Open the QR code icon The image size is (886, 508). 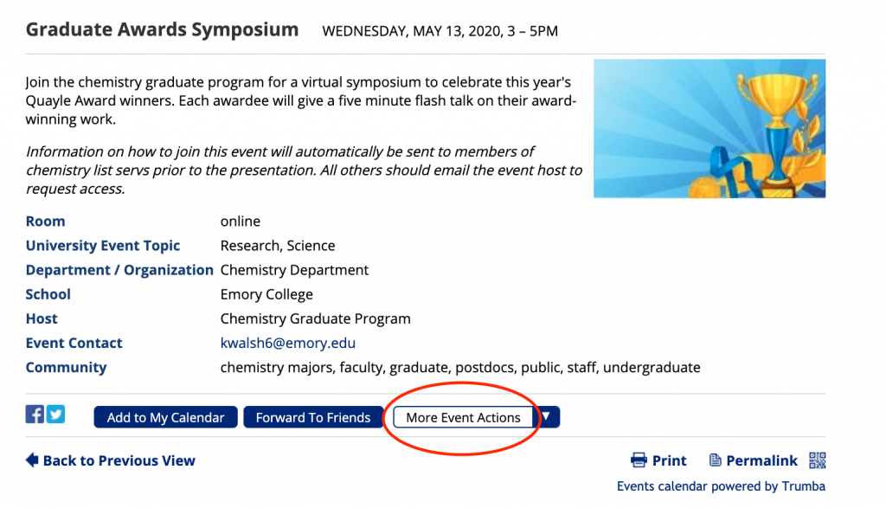tap(817, 460)
